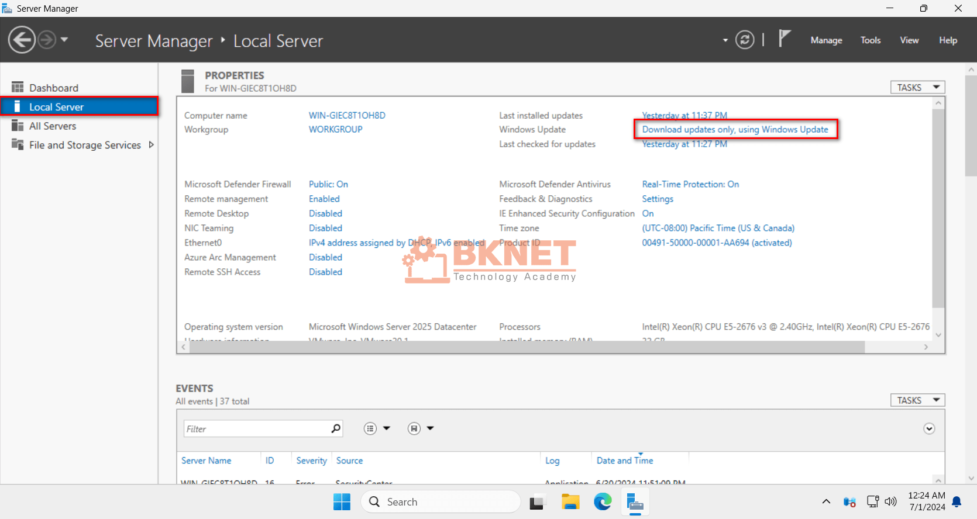The height and width of the screenshot is (519, 977).
Task: Click properties panel vertical scrollbar
Action: pyautogui.click(x=938, y=209)
